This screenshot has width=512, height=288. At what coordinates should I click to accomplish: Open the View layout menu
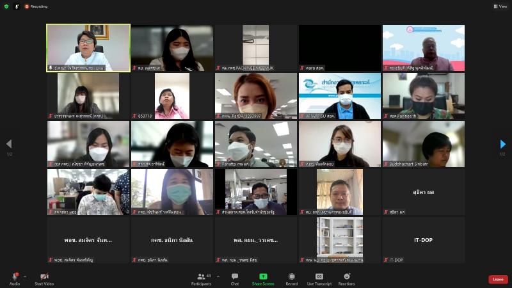[x=500, y=6]
